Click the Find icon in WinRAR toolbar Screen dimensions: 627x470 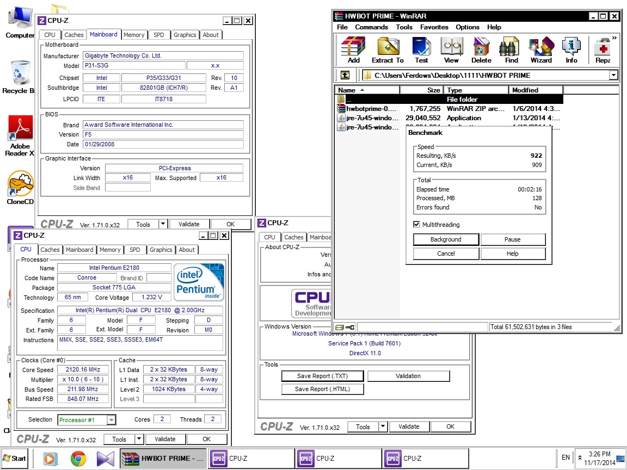[x=511, y=50]
